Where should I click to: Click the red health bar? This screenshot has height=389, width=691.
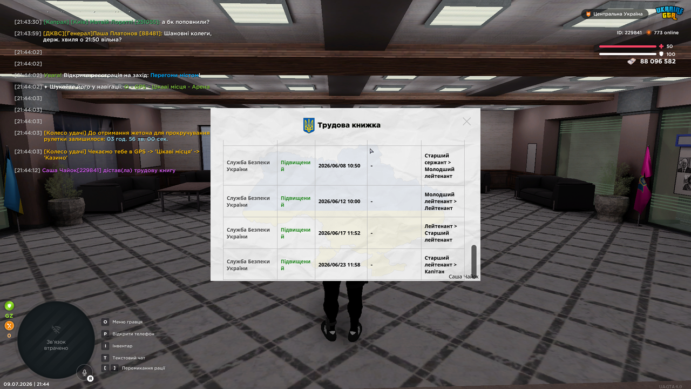pos(627,46)
